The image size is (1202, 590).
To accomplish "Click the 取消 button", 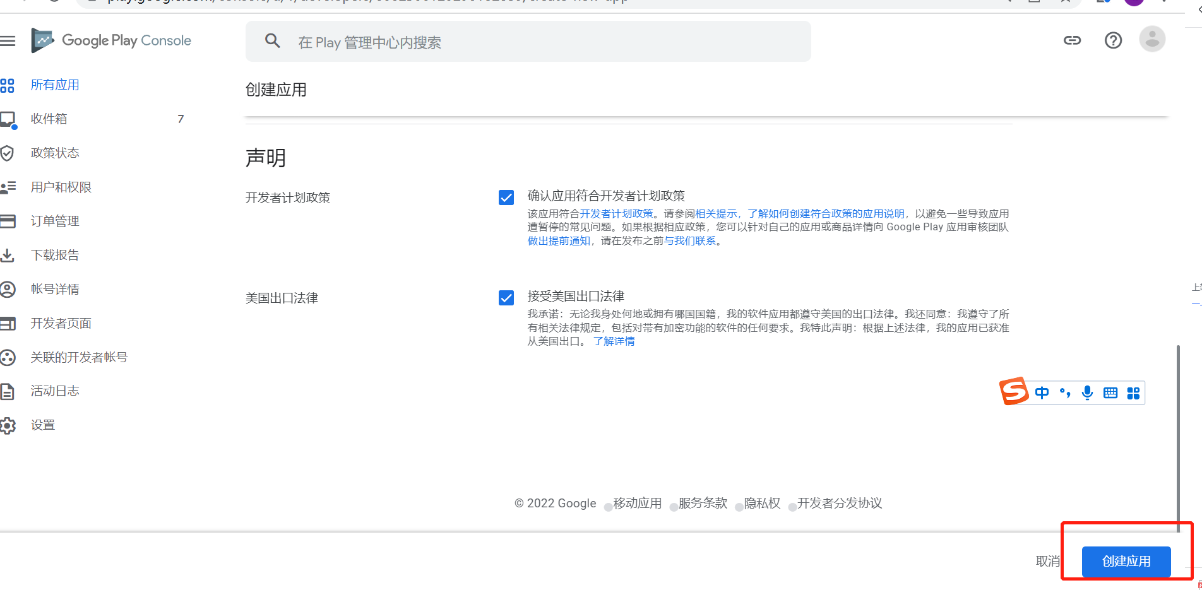I will click(1048, 562).
